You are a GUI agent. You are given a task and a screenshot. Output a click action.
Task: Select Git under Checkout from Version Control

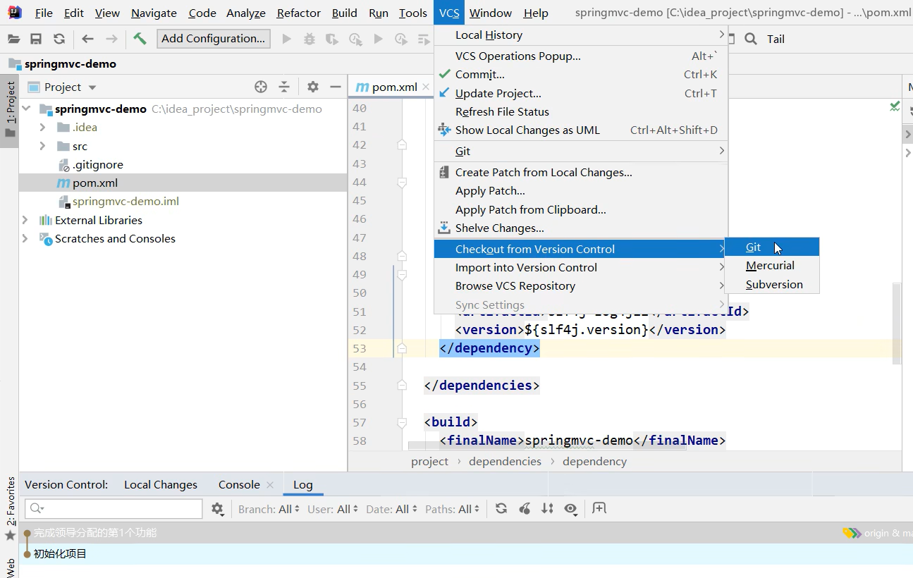point(772,247)
